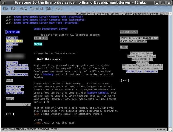Follow the News feed alternate link
The width and height of the screenshot is (173, 132).
[x=46, y=23]
